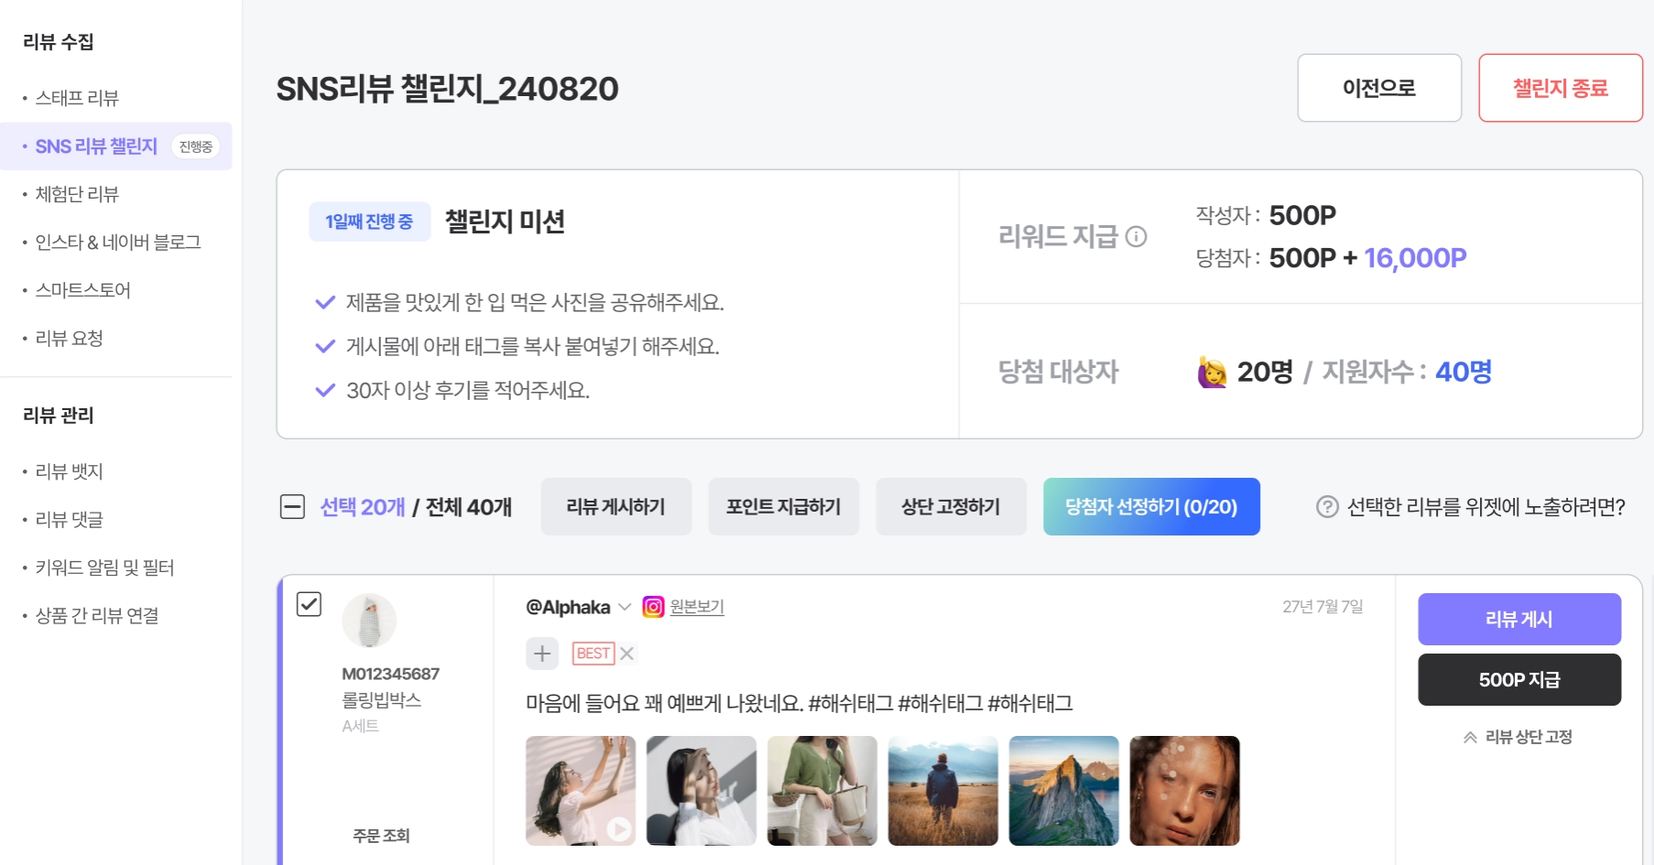The image size is (1654, 865).
Task: Click the 16,000P reward amount
Action: tap(1415, 258)
